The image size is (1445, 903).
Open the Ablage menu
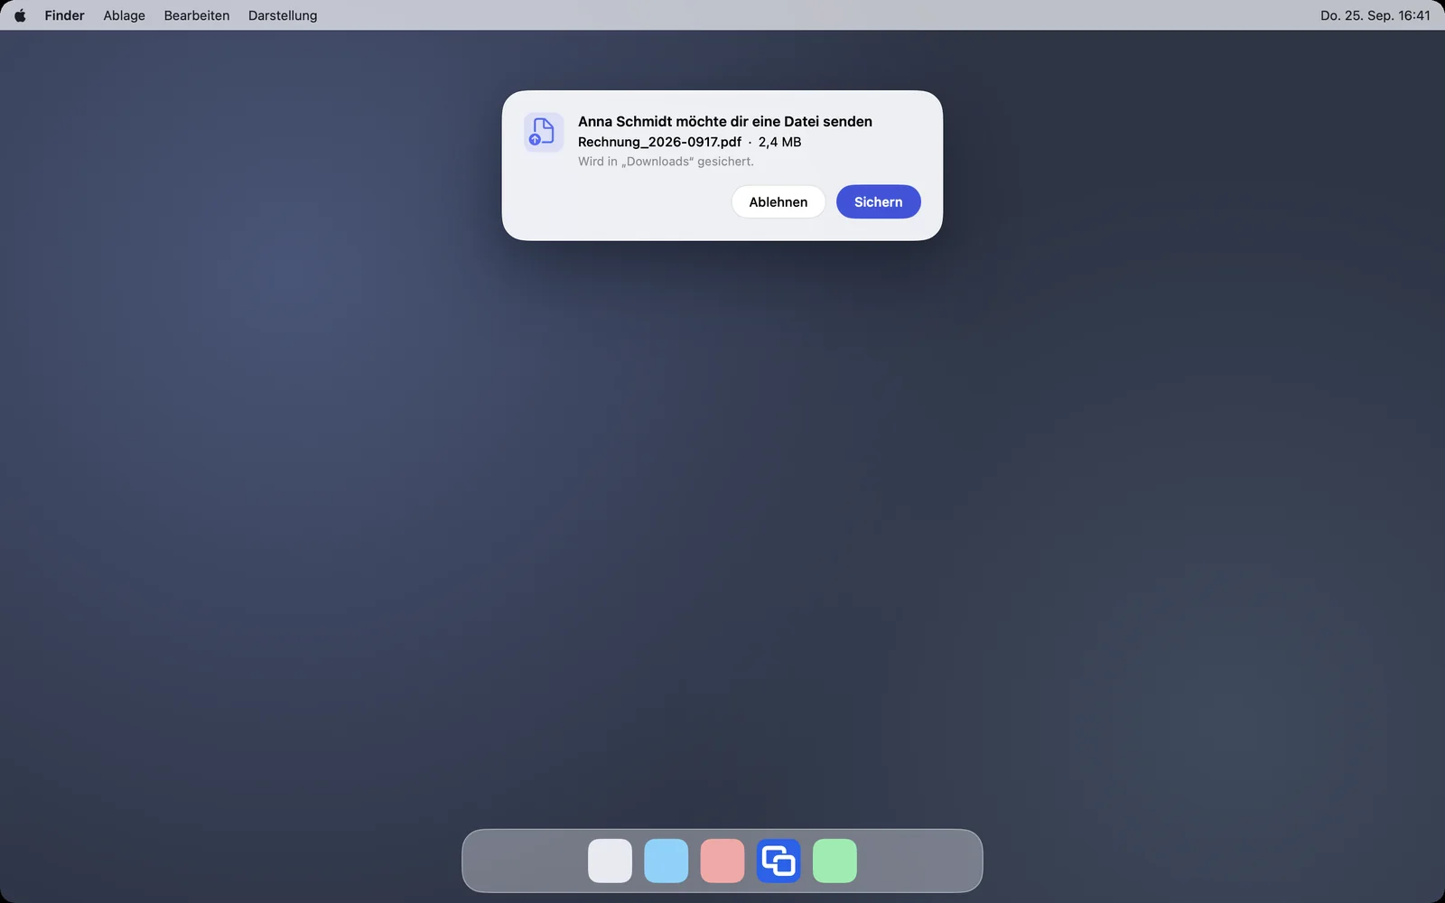125,15
